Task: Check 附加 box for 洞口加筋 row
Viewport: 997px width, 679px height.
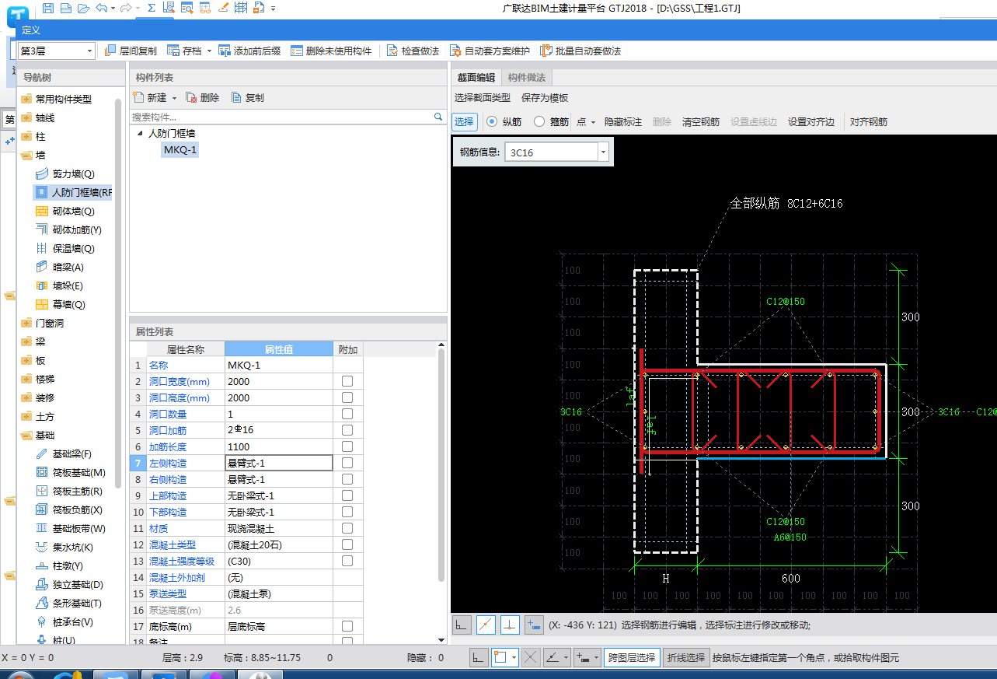Action: pyautogui.click(x=347, y=430)
